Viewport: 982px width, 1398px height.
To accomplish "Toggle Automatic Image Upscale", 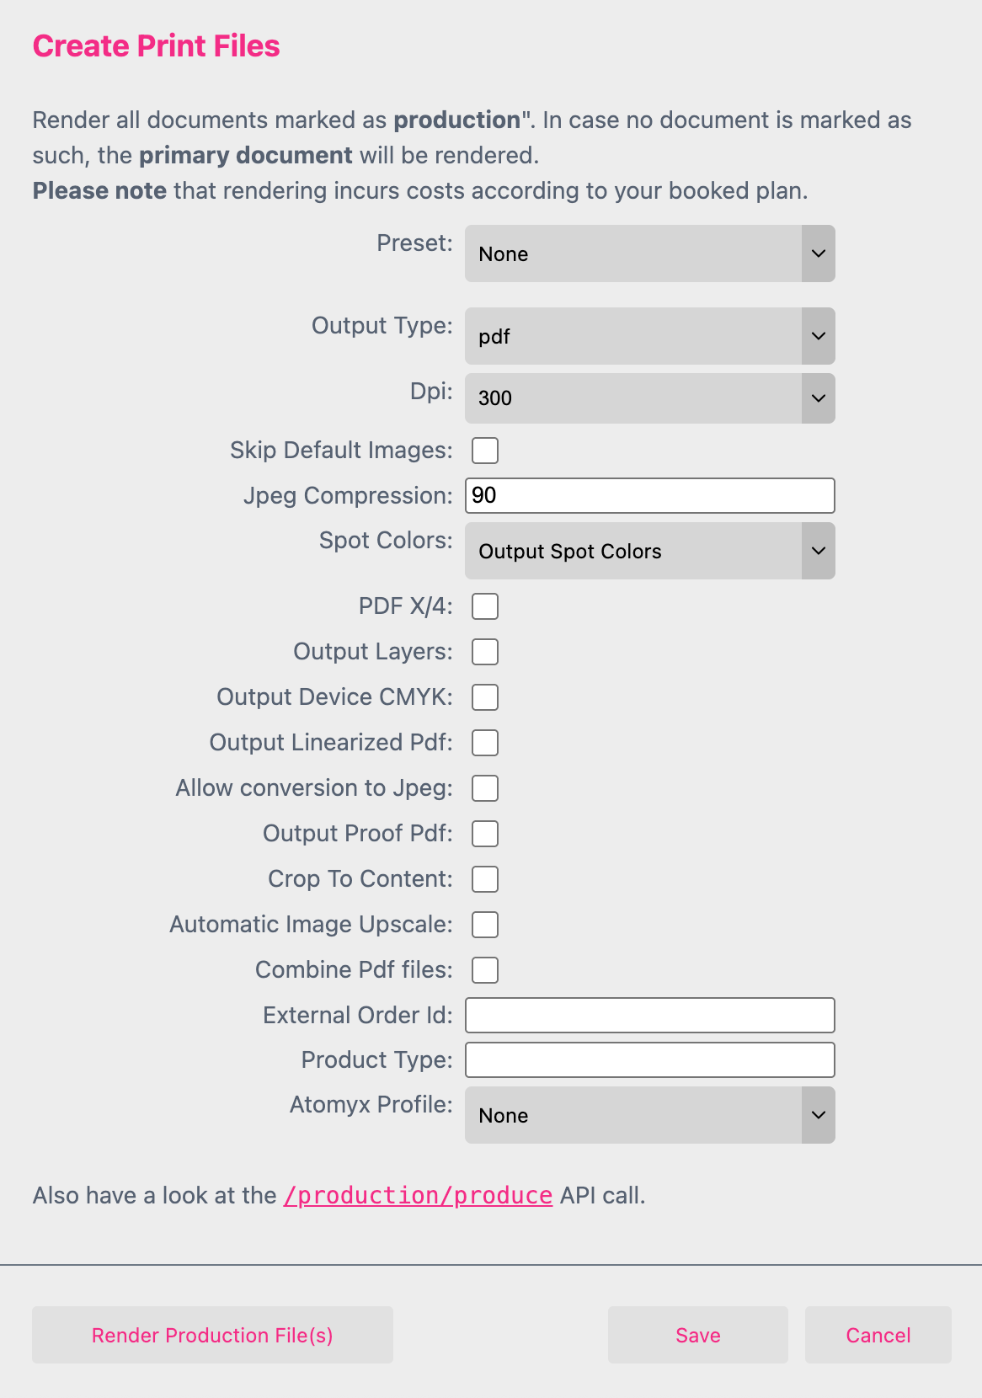I will click(485, 924).
